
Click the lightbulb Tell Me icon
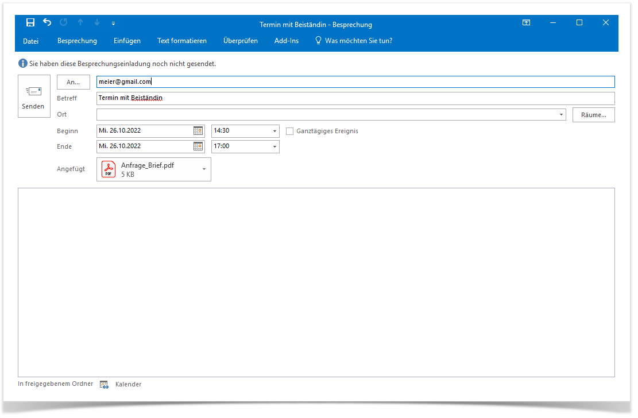(x=318, y=40)
